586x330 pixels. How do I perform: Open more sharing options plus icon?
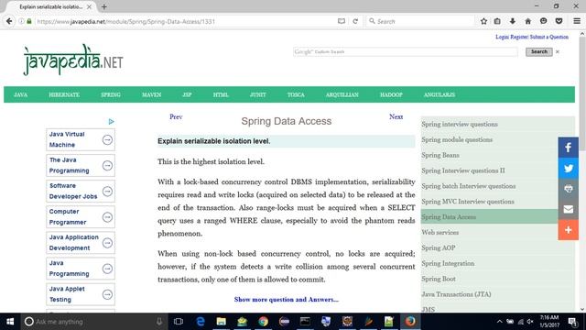pyautogui.click(x=568, y=230)
